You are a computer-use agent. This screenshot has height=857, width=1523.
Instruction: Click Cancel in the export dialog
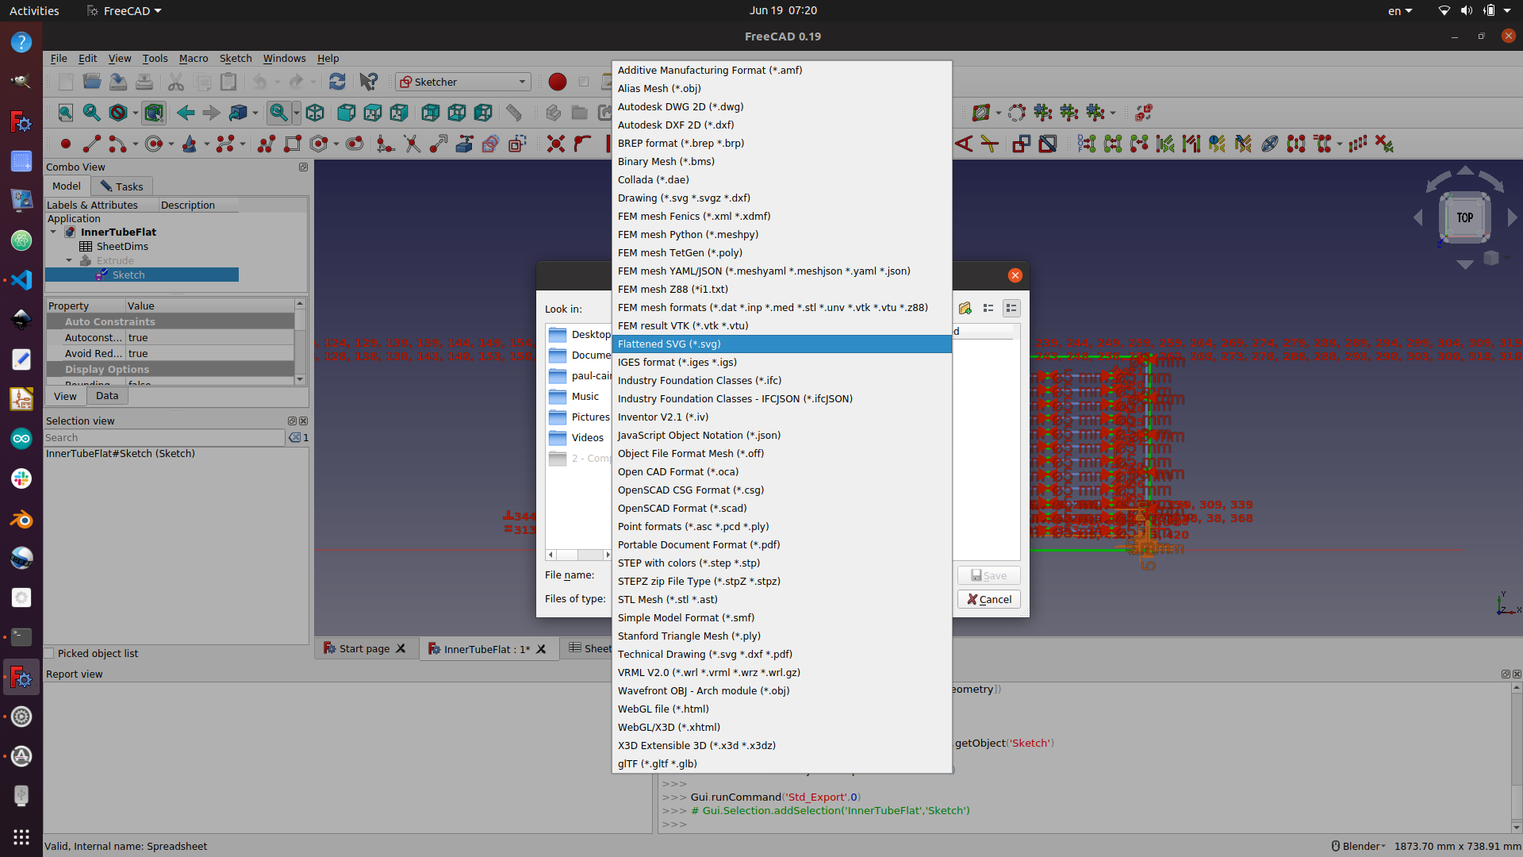tap(988, 600)
